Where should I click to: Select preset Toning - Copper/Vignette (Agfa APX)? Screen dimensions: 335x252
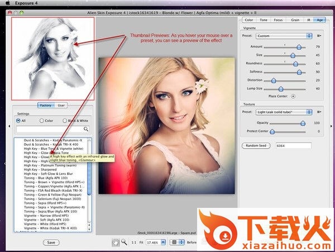(x=54, y=187)
